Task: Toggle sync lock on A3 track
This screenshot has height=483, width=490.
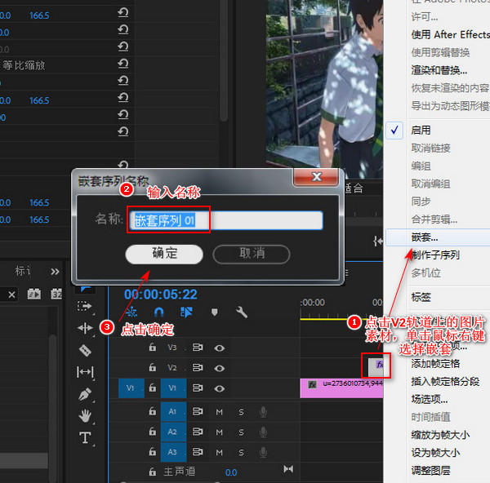Action: pos(198,452)
